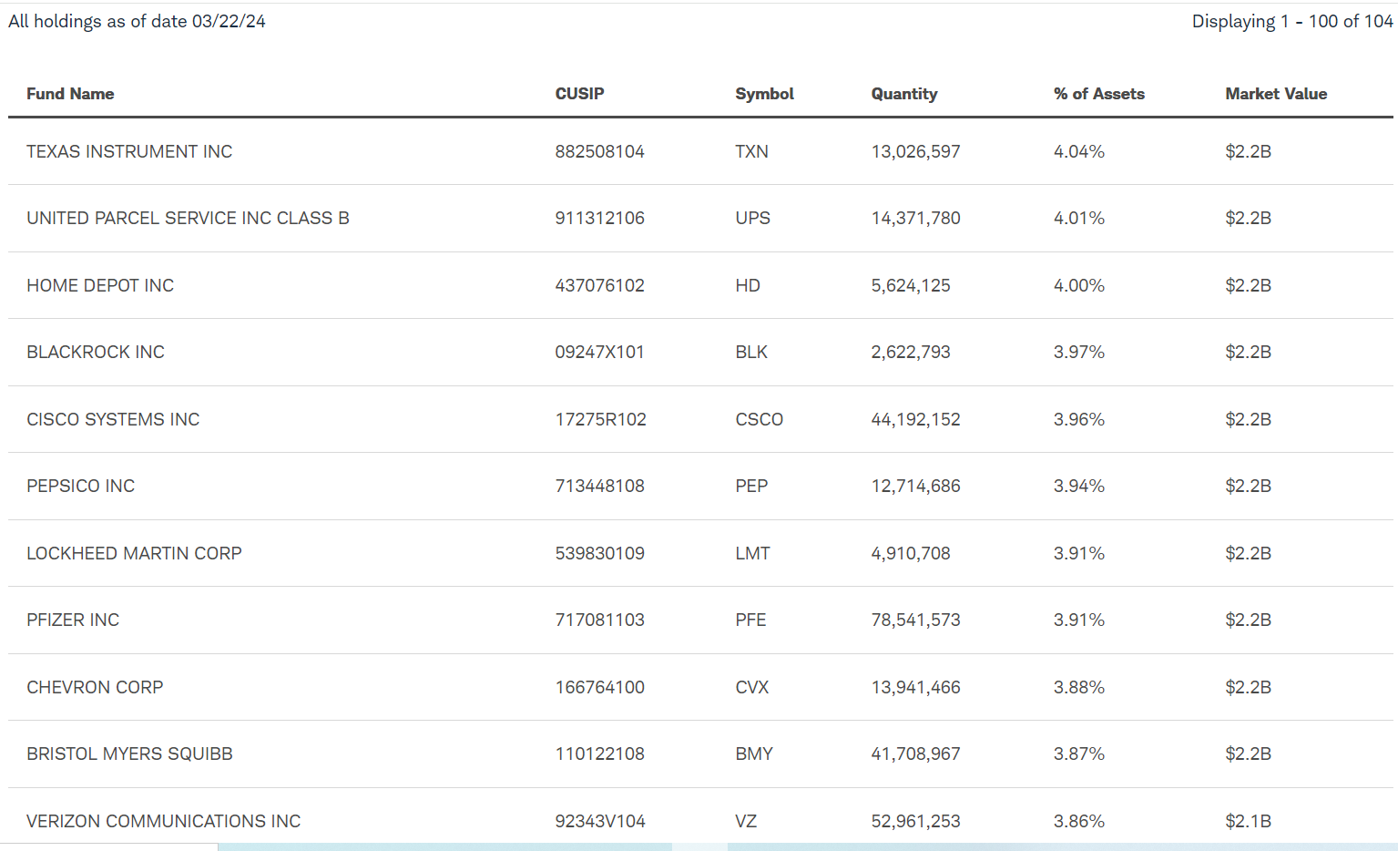Click the Quantity column header

pyautogui.click(x=903, y=94)
